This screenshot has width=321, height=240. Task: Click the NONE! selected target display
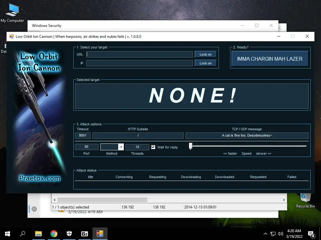click(192, 96)
